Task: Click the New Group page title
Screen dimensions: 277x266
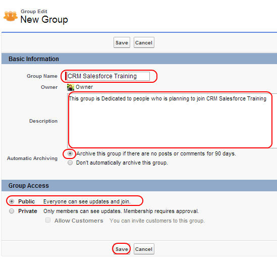Action: [44, 20]
